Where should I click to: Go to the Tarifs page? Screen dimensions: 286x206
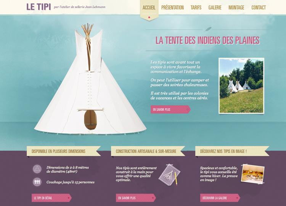(196, 8)
